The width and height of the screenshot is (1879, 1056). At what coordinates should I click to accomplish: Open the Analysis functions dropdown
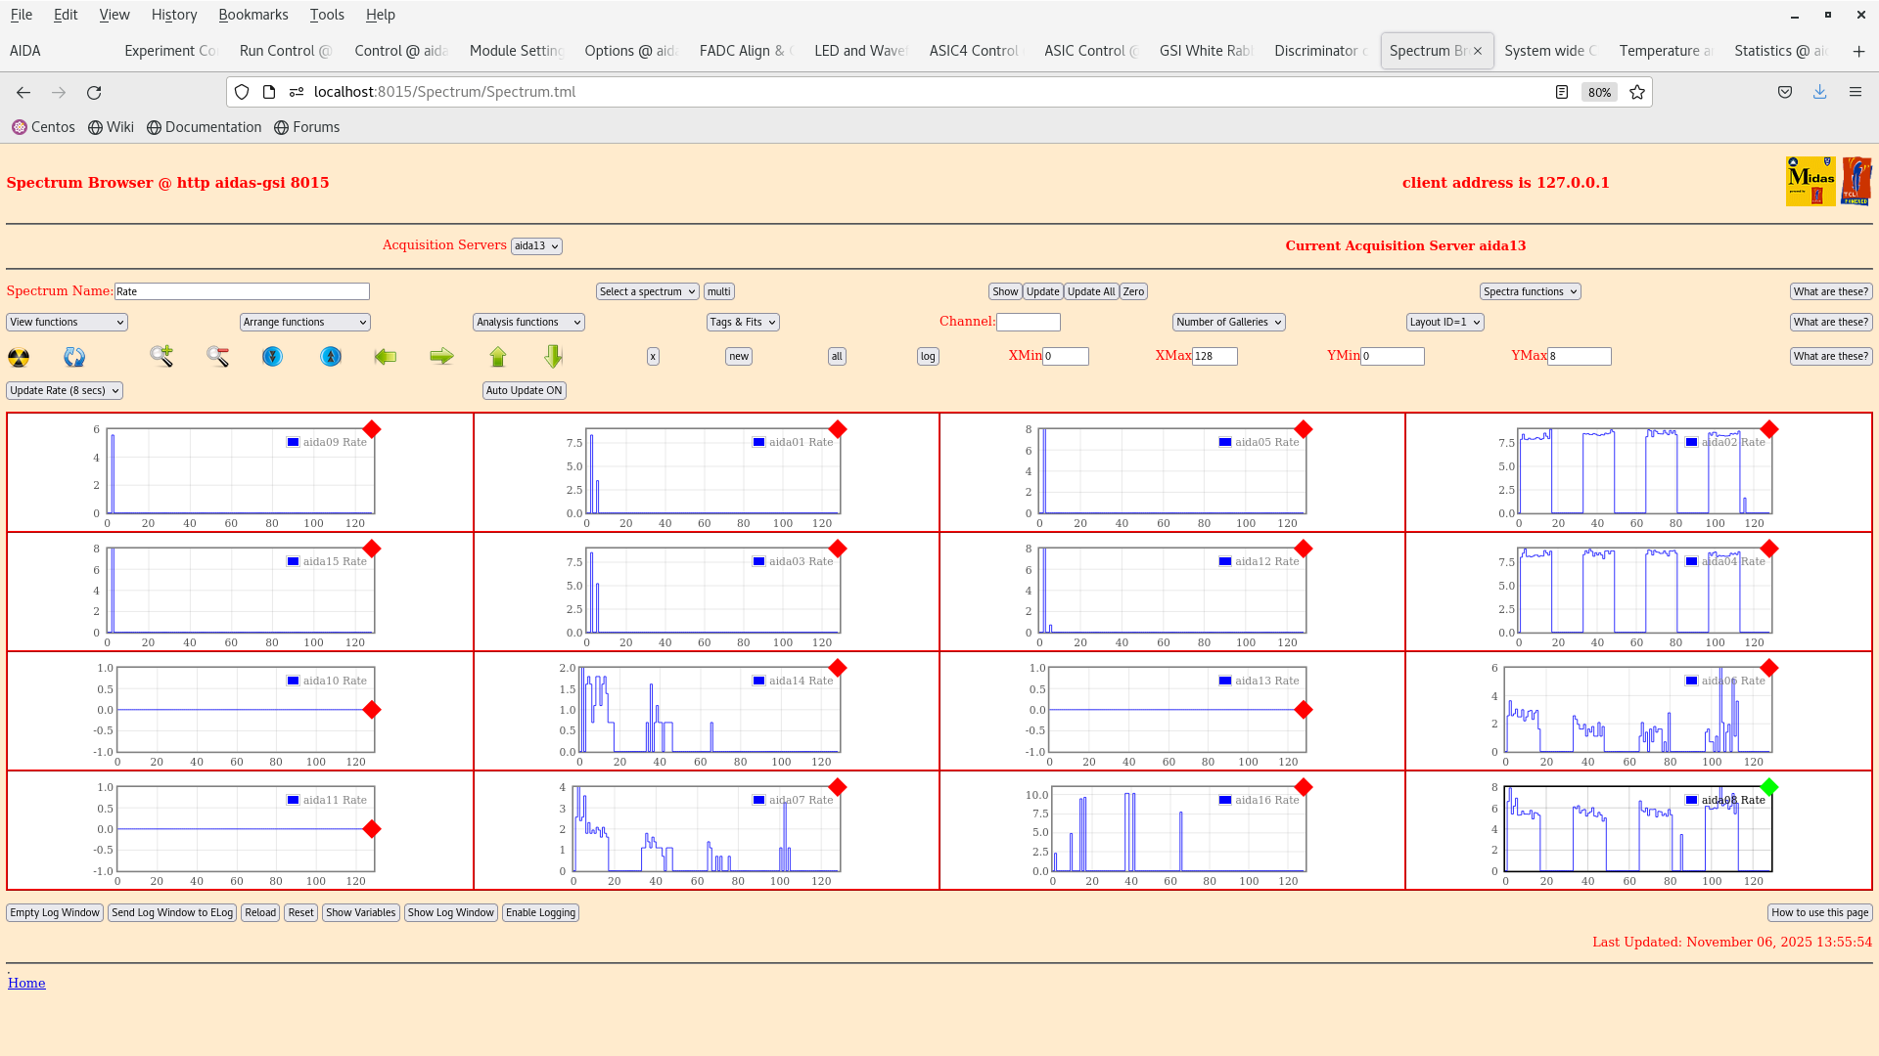(527, 322)
